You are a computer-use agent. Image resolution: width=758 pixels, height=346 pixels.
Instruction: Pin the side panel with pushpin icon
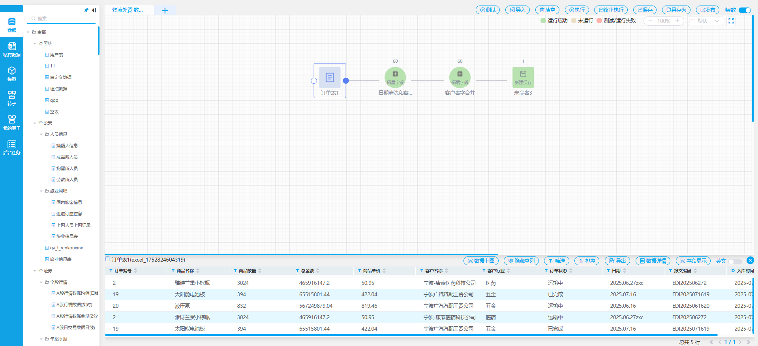86,10
